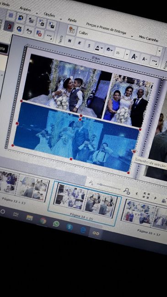This screenshot has height=297, width=167.
Task: Open Task View on taskbar
Action: pyautogui.click(x=16, y=214)
